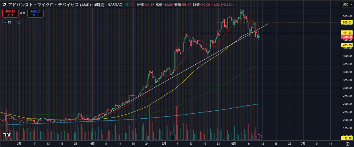
Task: Select the 471.23 price level label
Action: point(346,33)
